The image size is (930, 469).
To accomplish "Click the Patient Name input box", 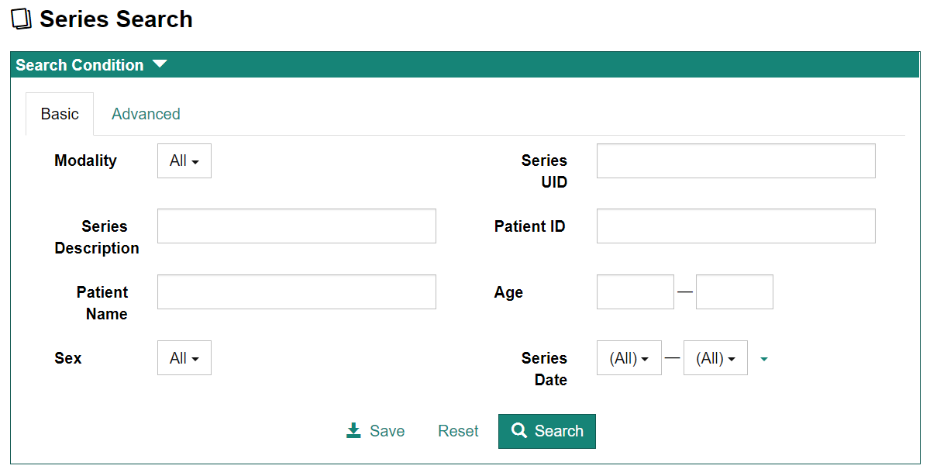I will 296,292.
